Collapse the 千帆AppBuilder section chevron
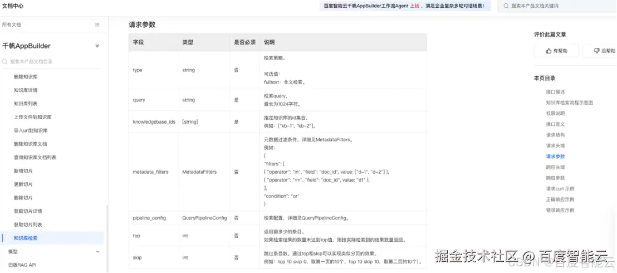The height and width of the screenshot is (273, 617). coord(97,46)
